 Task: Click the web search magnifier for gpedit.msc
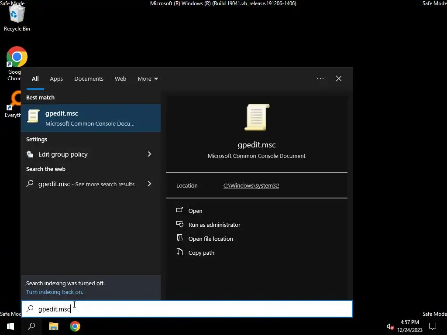tap(30, 184)
